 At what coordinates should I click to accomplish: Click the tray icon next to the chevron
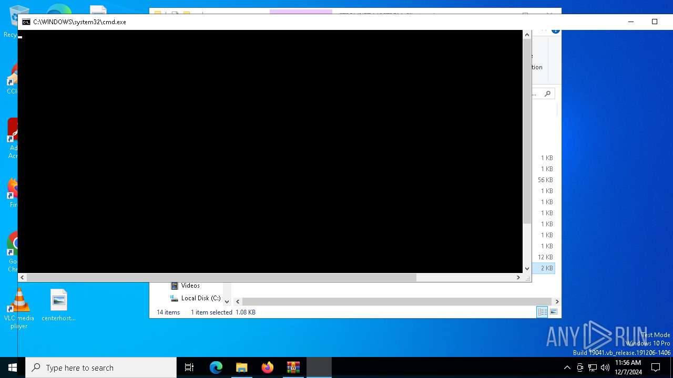point(580,367)
